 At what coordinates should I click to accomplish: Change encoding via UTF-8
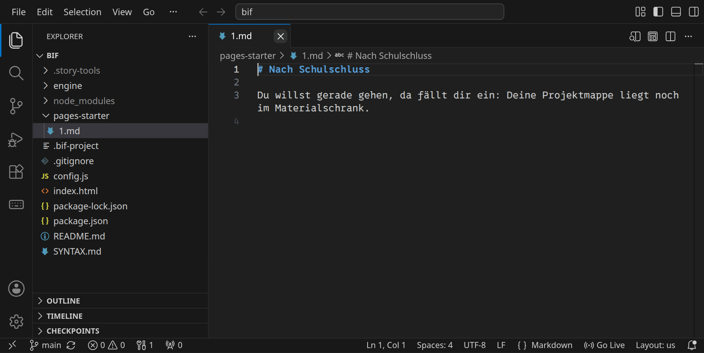[474, 345]
